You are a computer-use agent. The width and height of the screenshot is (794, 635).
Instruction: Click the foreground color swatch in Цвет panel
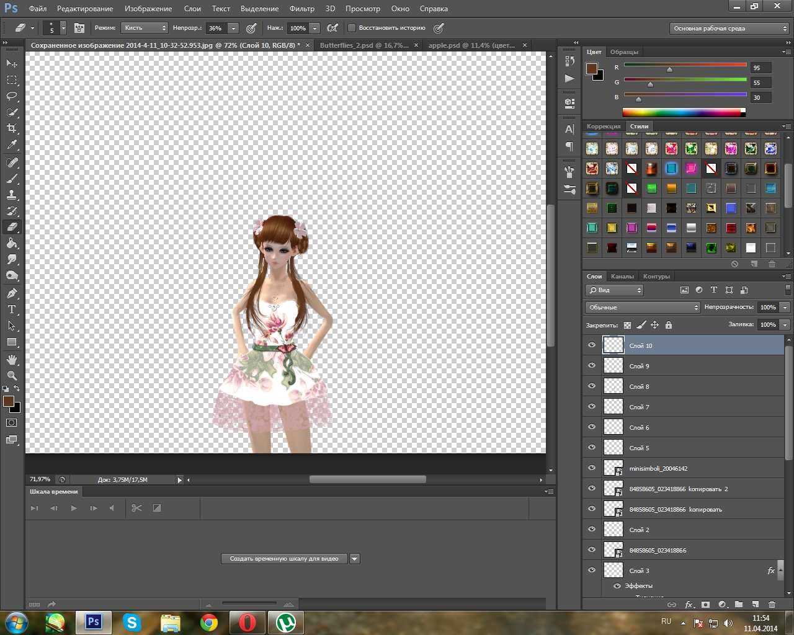[592, 68]
